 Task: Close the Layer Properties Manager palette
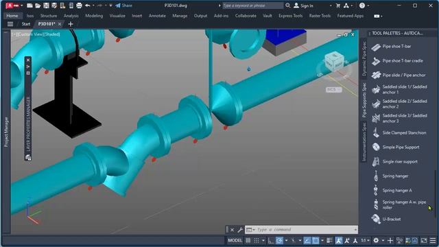click(28, 60)
